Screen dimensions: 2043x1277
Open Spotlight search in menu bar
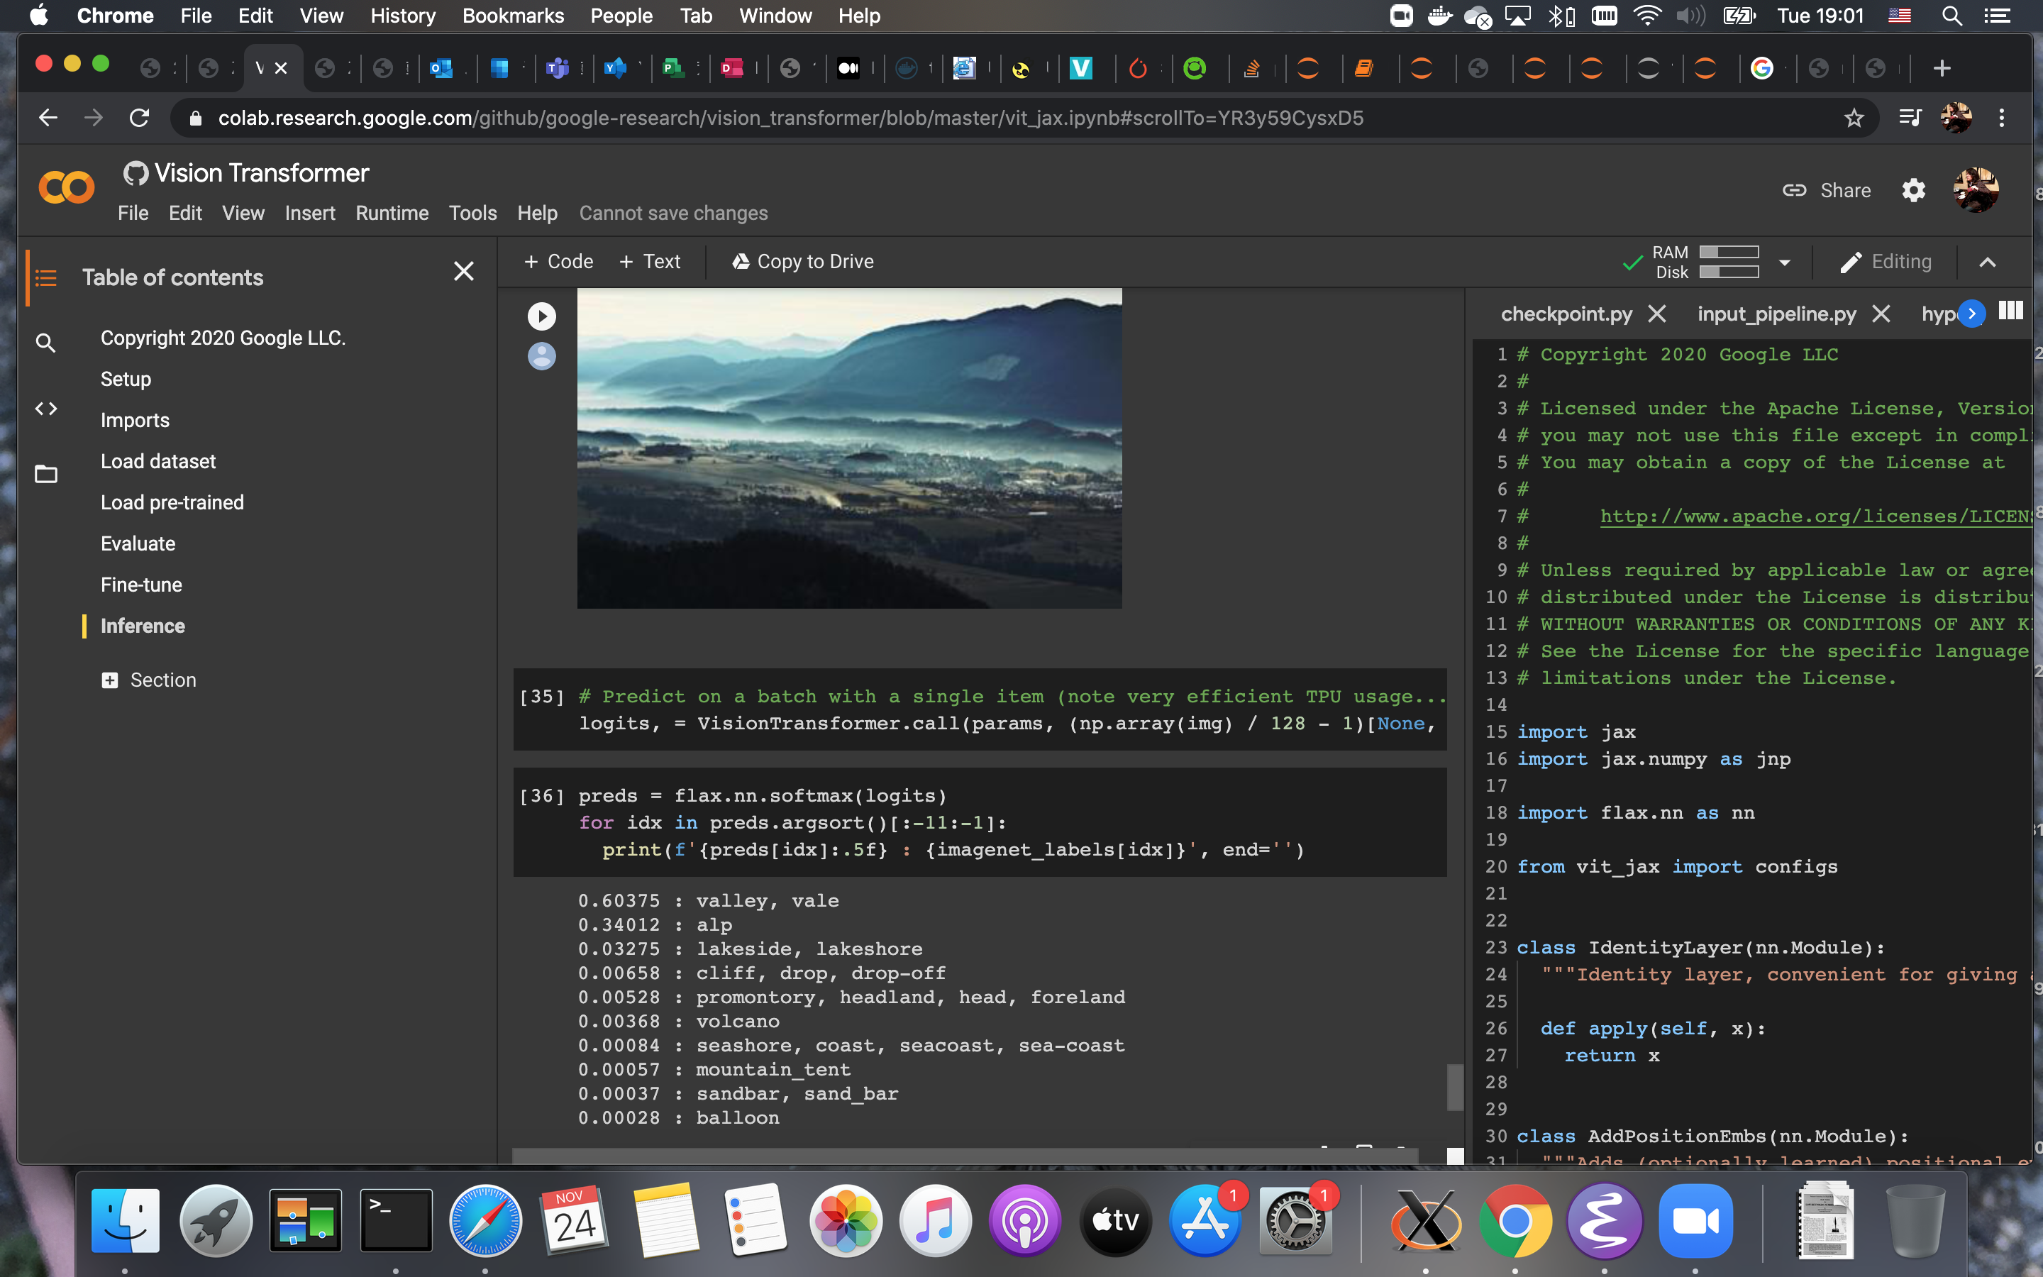(1951, 15)
